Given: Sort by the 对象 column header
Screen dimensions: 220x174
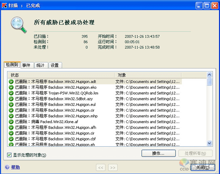Looking at the screenshot, I should tap(148, 75).
